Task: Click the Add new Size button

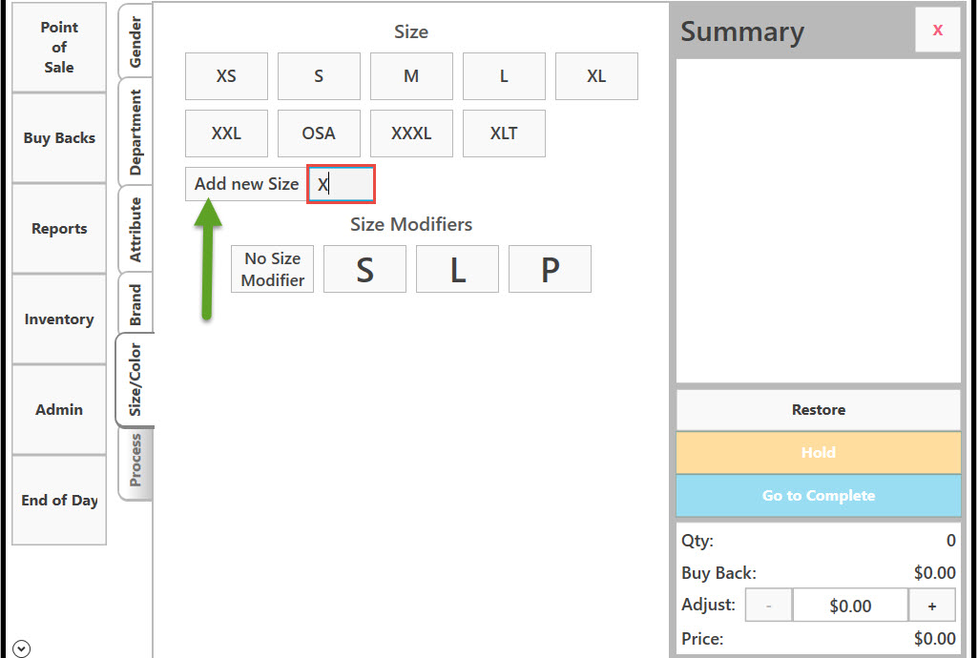Action: click(x=246, y=184)
